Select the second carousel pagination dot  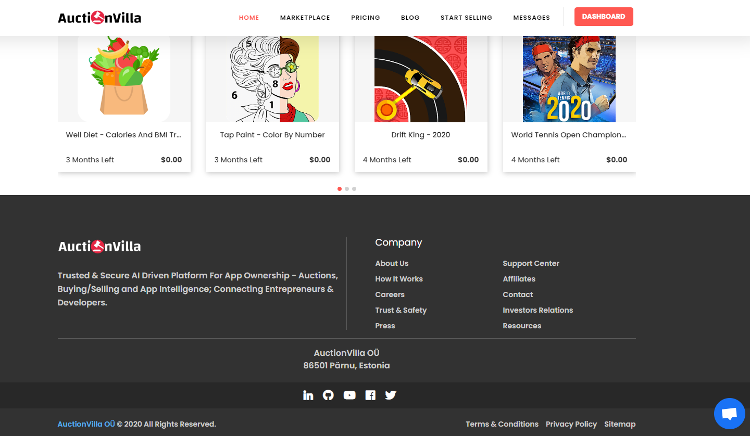pos(347,189)
